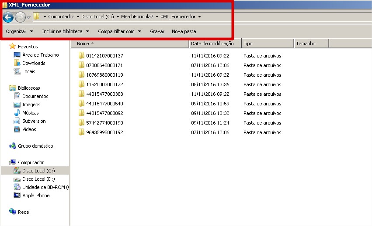Screen dimensions: 372x226
Task: Click the blue Back navigation arrow
Action: (x=8, y=17)
